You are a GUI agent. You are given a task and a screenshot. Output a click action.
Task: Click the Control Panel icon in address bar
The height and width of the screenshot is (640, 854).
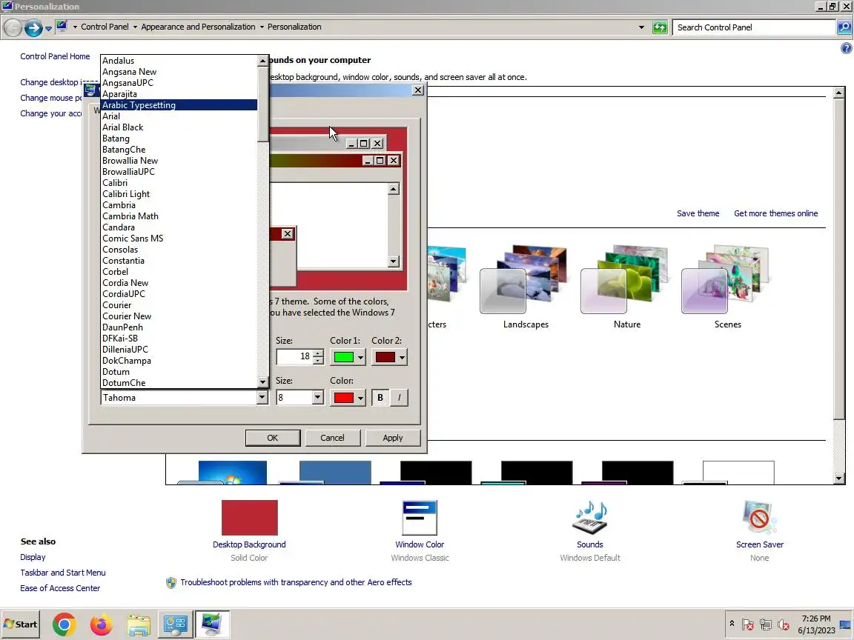[x=62, y=26]
